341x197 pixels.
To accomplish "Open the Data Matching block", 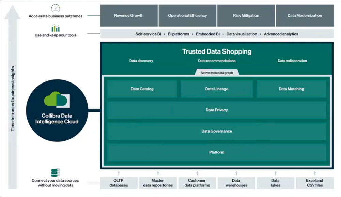I will pyautogui.click(x=291, y=89).
